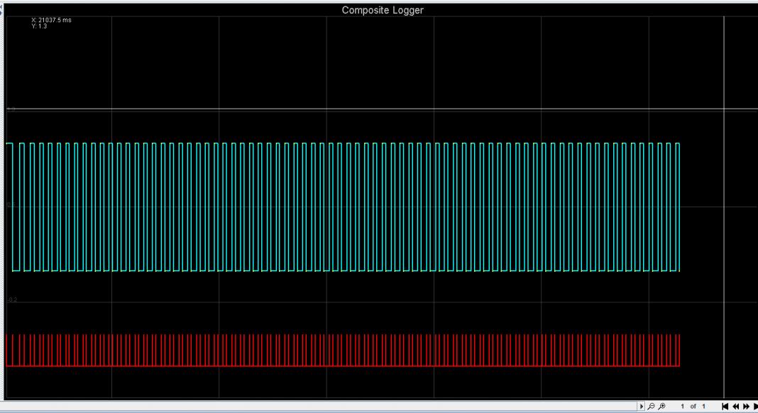Click the current page number in "1 of 1"
Image resolution: width=758 pixels, height=413 pixels.
click(683, 407)
